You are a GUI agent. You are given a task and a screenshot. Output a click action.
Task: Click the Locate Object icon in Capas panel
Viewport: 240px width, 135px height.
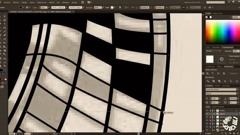coord(222,133)
